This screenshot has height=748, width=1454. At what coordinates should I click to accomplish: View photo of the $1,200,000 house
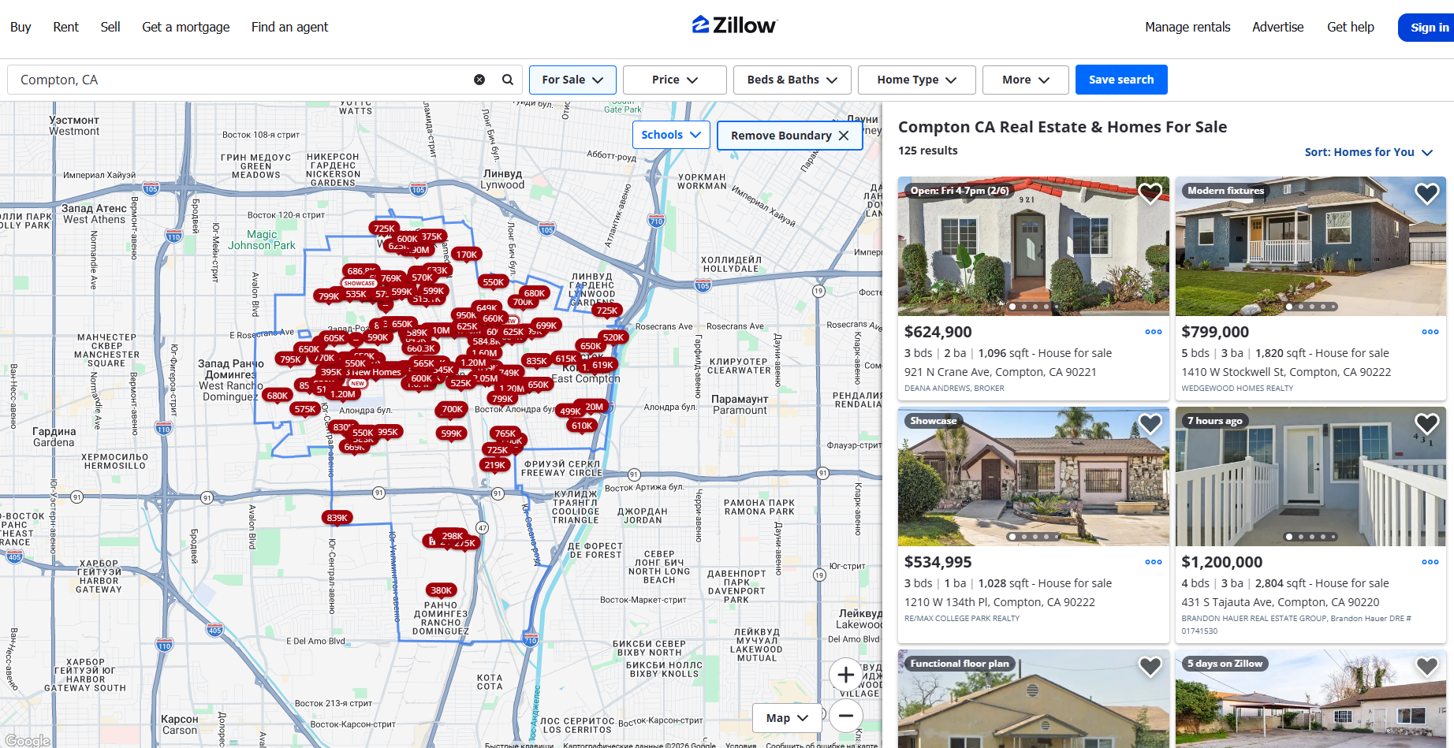pos(1310,476)
